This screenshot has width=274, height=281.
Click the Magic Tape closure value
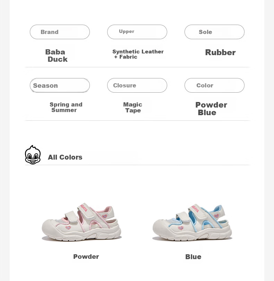coord(132,107)
